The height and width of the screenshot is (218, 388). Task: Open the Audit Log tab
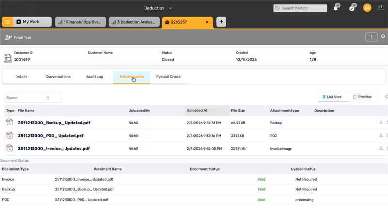click(95, 77)
